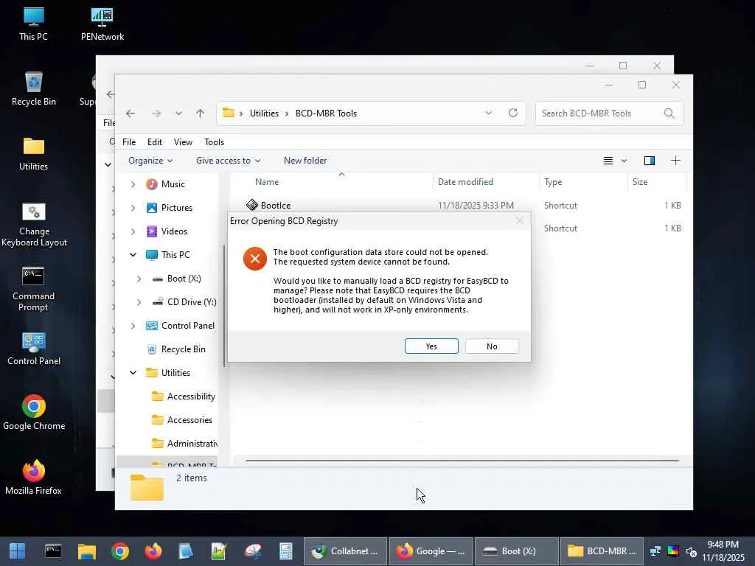Click New folder button
The width and height of the screenshot is (755, 566).
(x=305, y=160)
